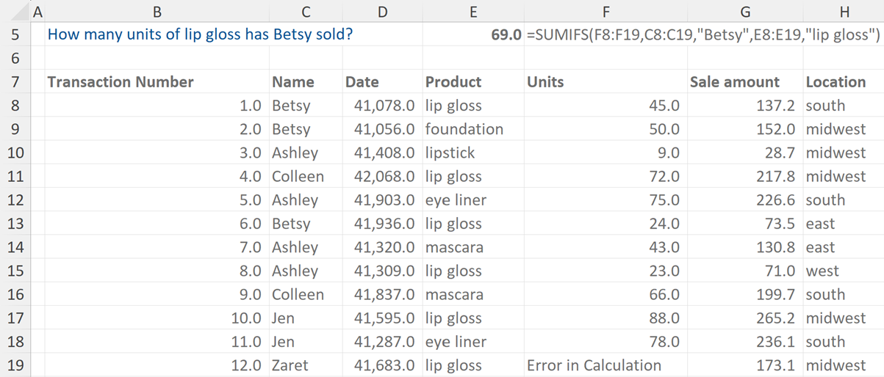Select the row 13 header
884x377 pixels.
15,224
